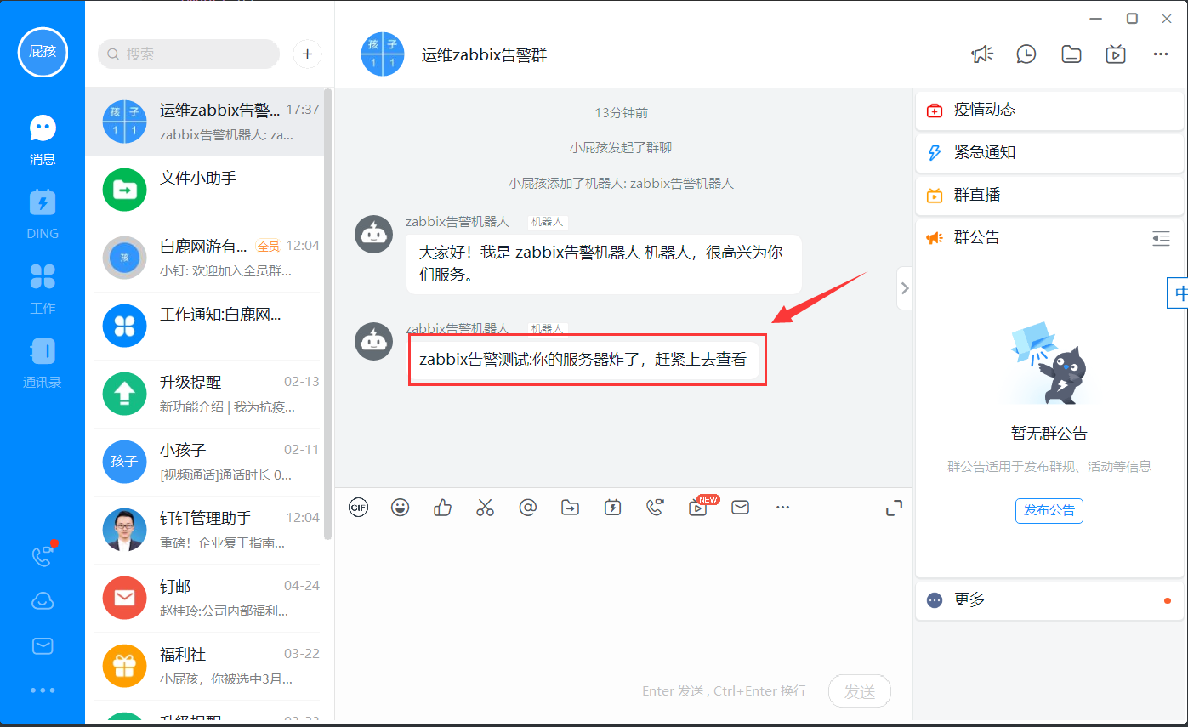Click the group title 运维zabbix告警群 in header
Screen dimensions: 1188x727
click(x=484, y=55)
